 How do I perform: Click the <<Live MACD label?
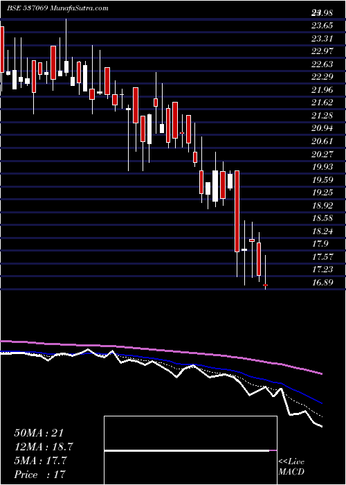(x=291, y=467)
